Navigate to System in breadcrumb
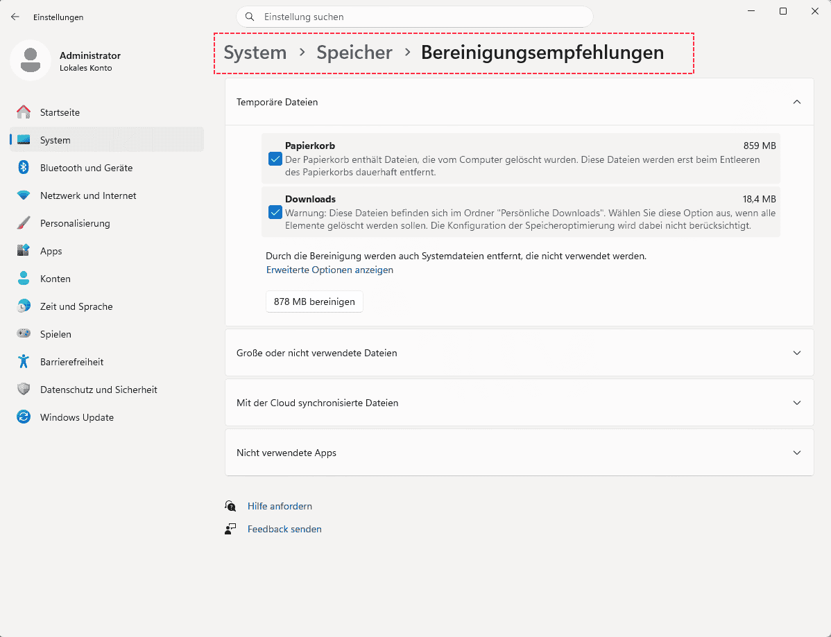The image size is (831, 637). pos(255,53)
